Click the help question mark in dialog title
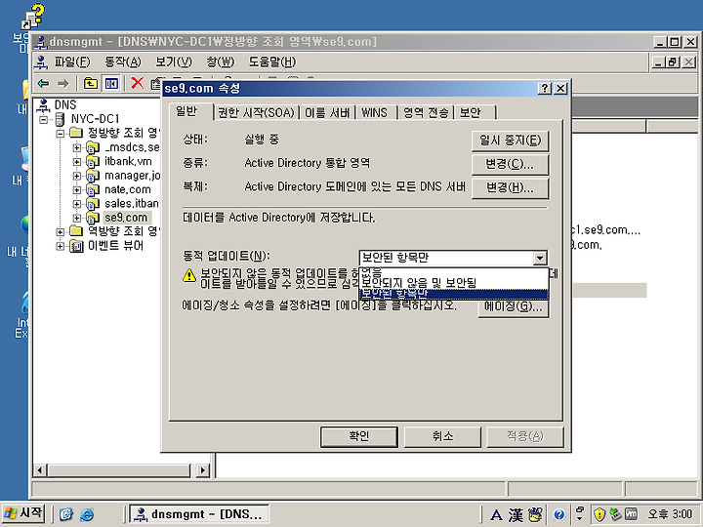Screen dimensions: 703x527 point(545,88)
